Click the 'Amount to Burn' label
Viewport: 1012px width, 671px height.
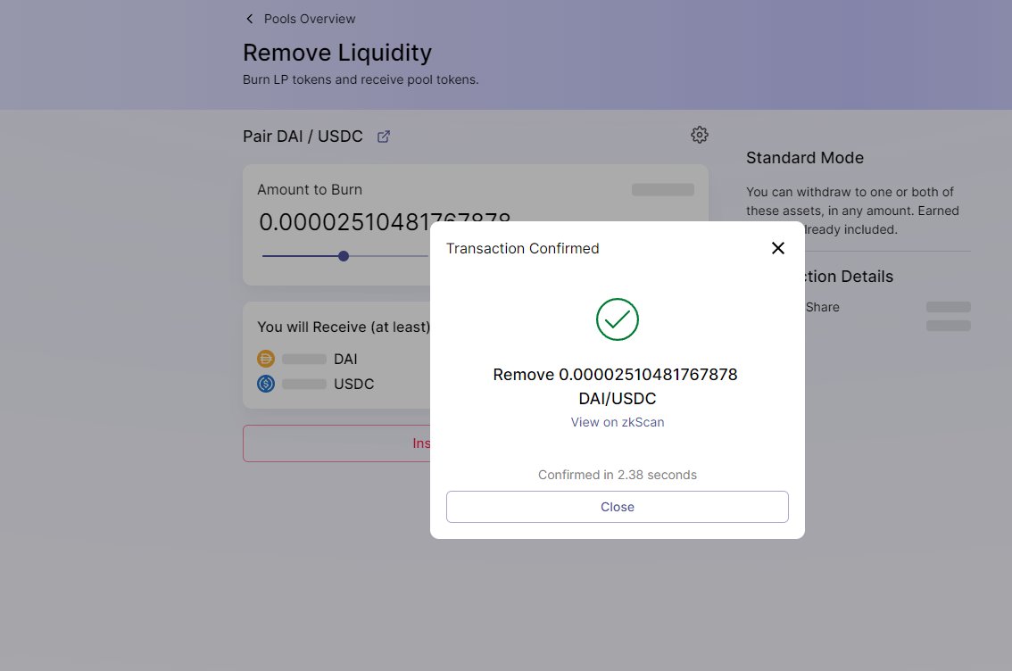(x=310, y=190)
